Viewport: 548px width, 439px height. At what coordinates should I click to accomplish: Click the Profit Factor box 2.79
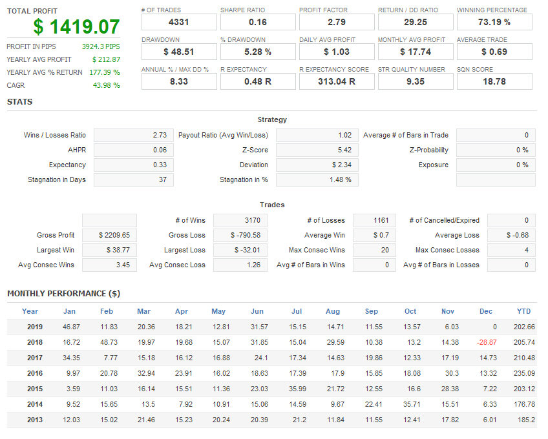click(x=337, y=22)
